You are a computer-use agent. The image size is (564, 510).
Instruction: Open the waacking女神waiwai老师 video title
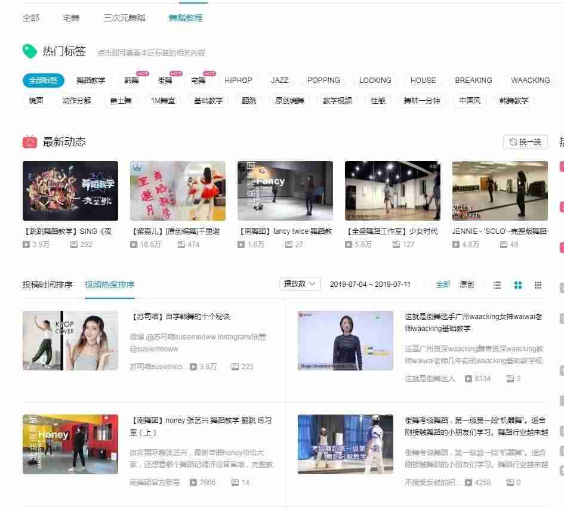point(473,322)
